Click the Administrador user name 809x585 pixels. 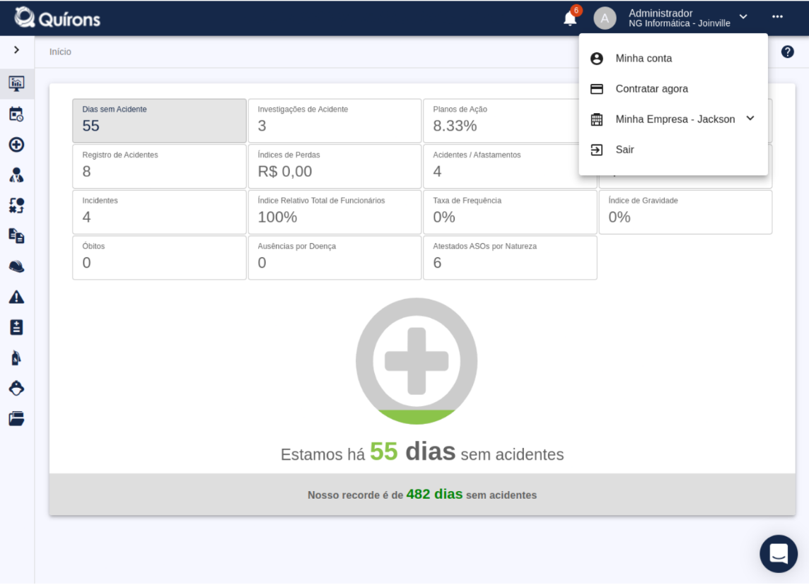point(660,13)
